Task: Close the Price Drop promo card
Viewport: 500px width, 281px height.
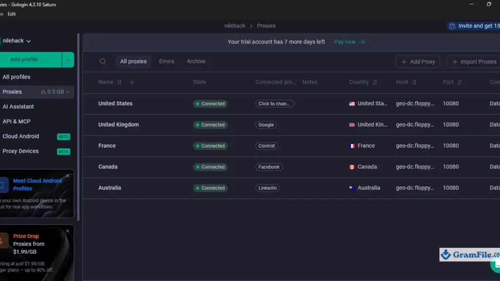Action: (x=67, y=231)
